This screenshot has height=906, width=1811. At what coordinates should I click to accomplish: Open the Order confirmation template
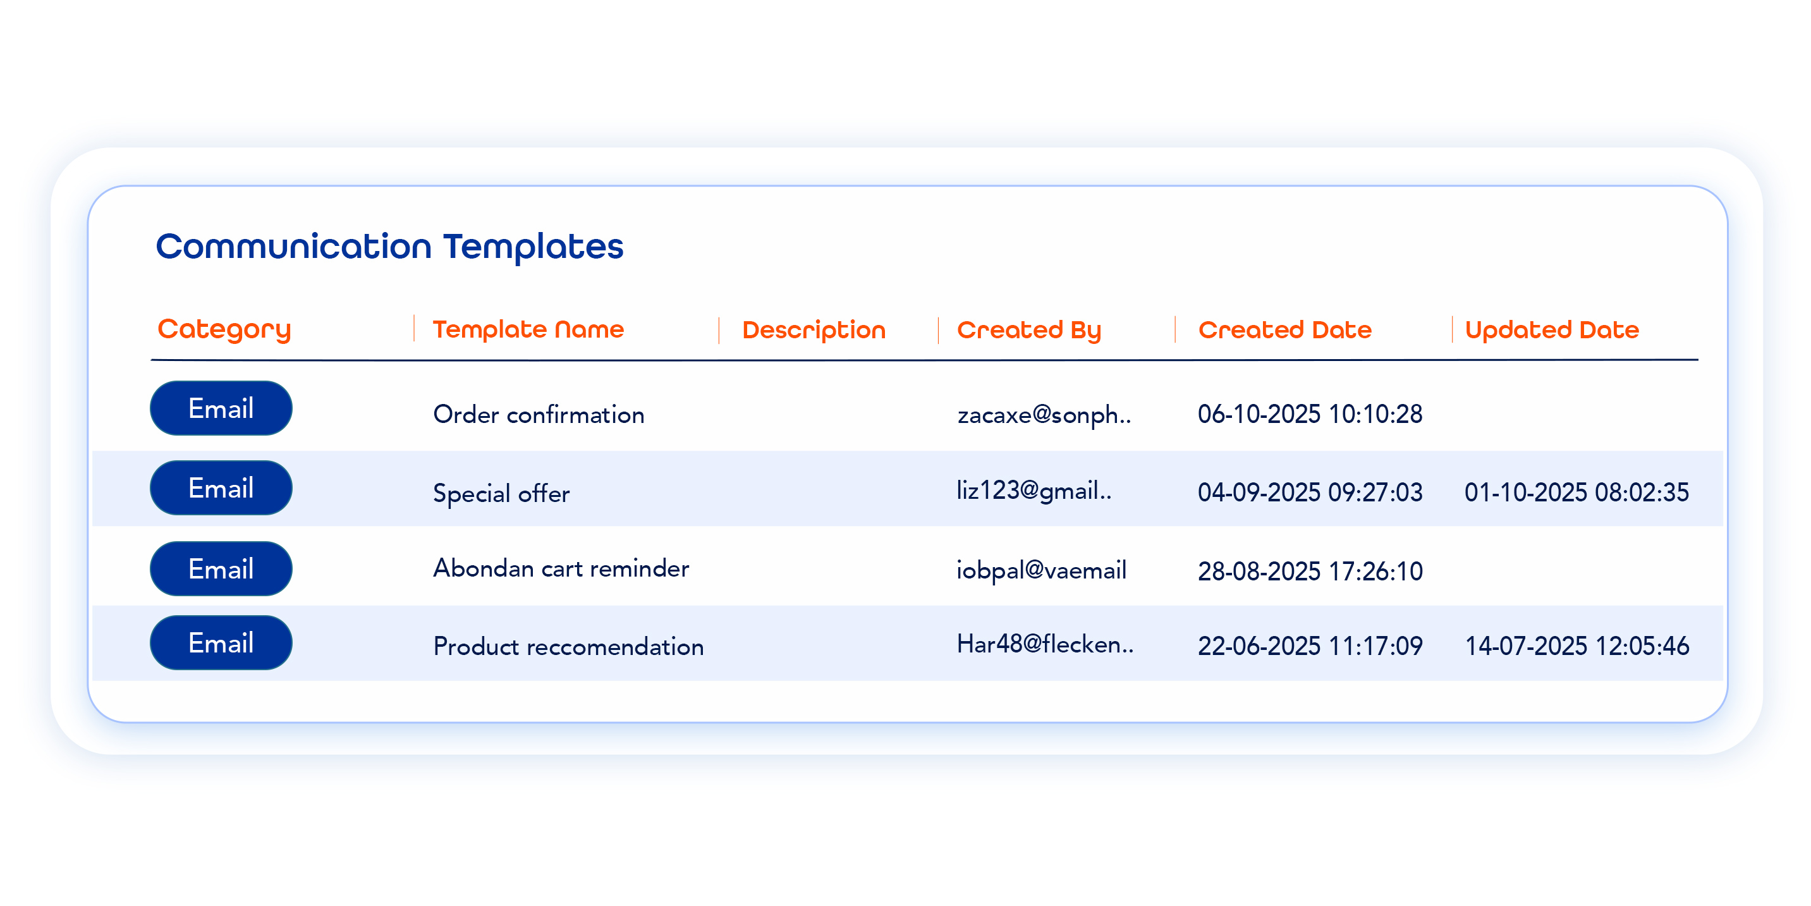click(539, 414)
